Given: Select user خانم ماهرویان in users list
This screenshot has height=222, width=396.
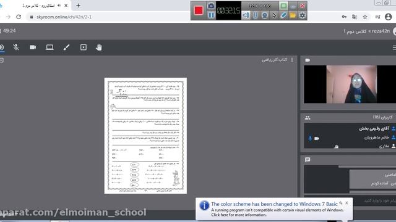Looking at the screenshot, I should 377,138.
